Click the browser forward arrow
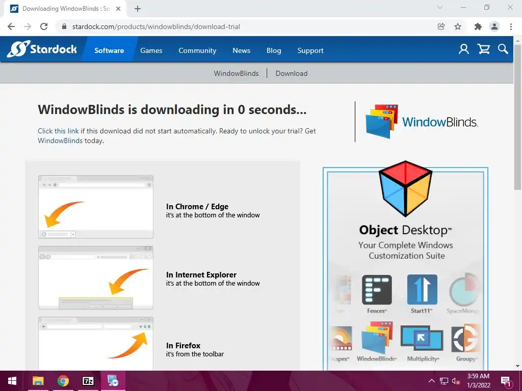This screenshot has height=391, width=522. click(28, 26)
